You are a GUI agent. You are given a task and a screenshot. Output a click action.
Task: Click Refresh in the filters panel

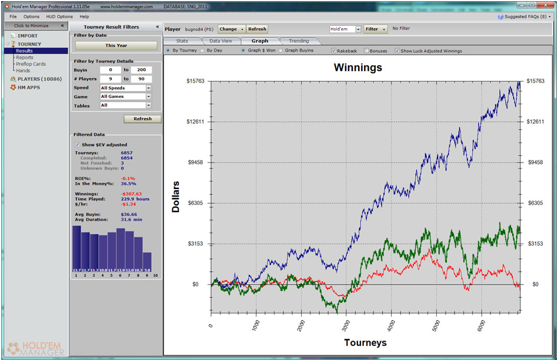142,119
